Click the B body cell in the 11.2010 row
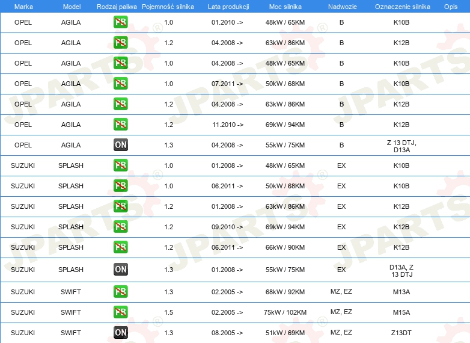This screenshot has width=470, height=343. (x=341, y=125)
